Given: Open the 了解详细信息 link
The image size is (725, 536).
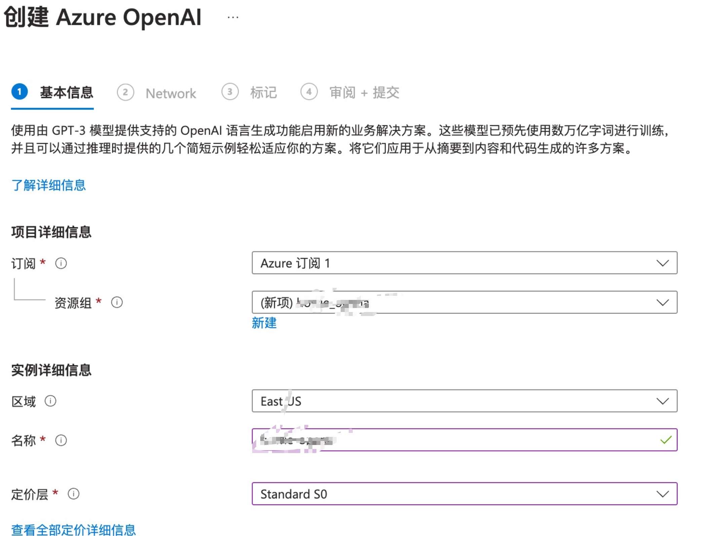Looking at the screenshot, I should (x=48, y=185).
